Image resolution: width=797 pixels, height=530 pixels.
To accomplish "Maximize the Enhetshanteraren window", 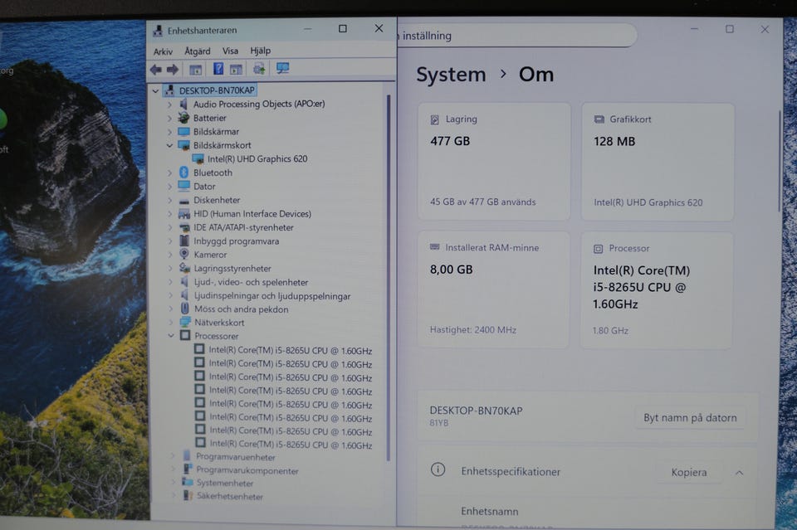I will (343, 28).
